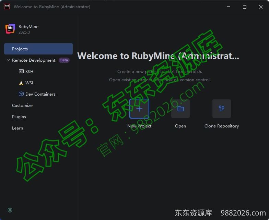This screenshot has width=269, height=220.
Task: Switch to the Learn tab
Action: [x=17, y=128]
